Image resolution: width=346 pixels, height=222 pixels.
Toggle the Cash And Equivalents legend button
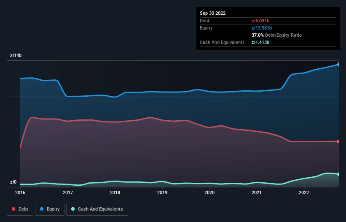click(97, 209)
